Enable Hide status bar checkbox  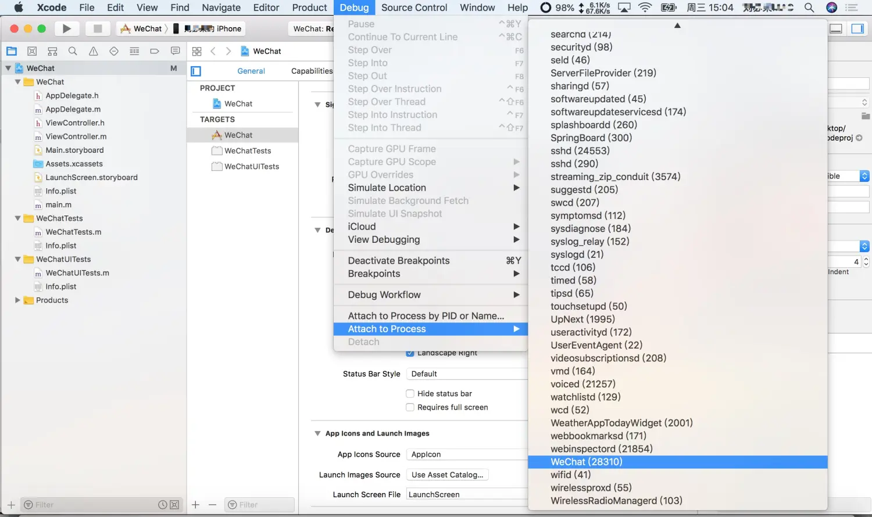coord(410,393)
